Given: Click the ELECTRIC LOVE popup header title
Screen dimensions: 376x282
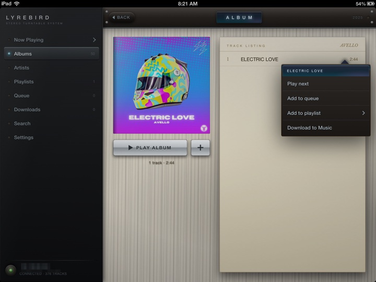Looking at the screenshot, I should [305, 70].
